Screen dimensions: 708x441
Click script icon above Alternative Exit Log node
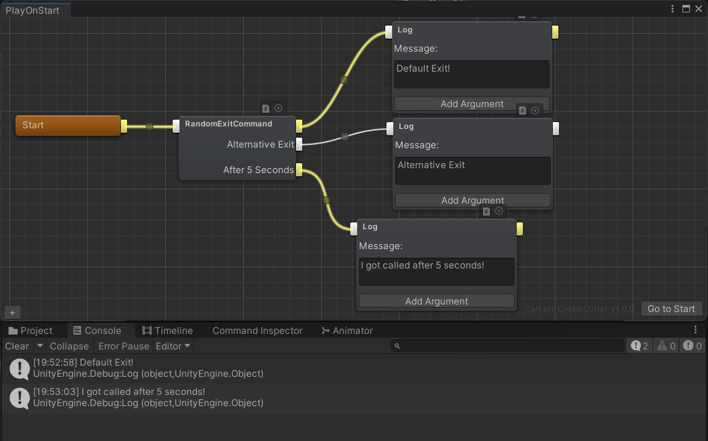point(522,111)
